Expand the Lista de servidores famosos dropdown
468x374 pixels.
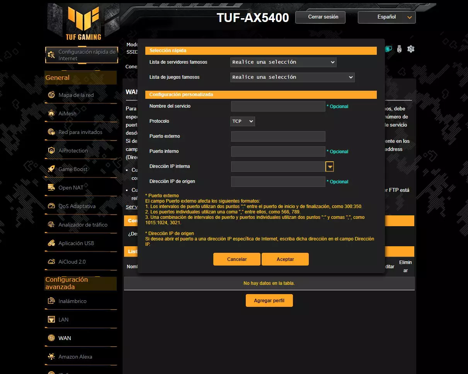click(283, 62)
